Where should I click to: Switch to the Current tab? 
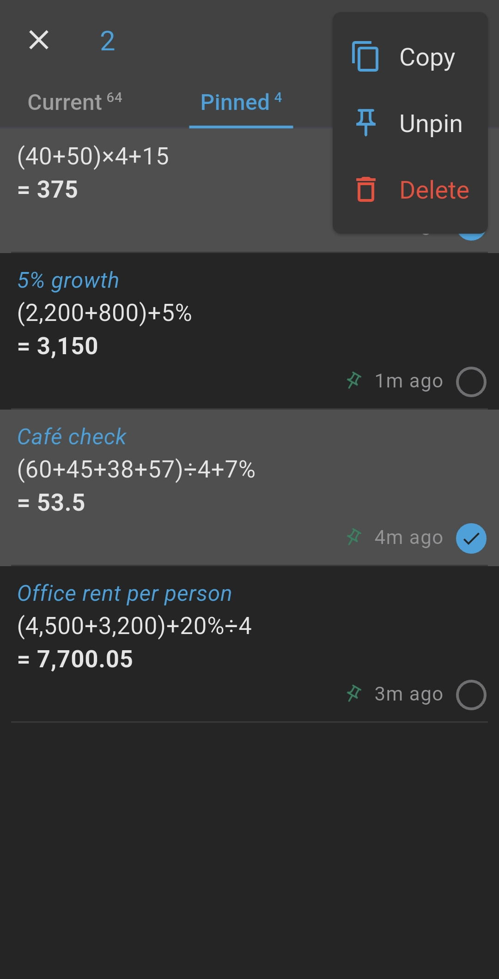[x=75, y=102]
